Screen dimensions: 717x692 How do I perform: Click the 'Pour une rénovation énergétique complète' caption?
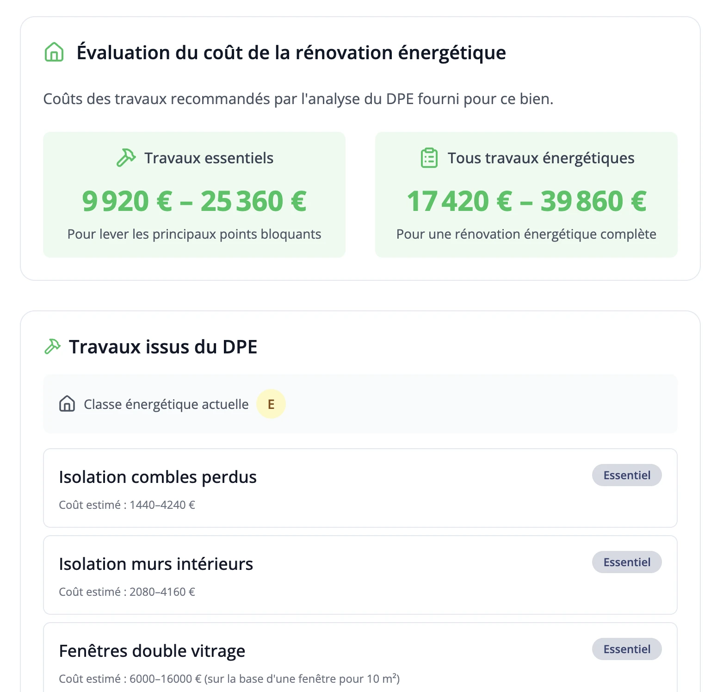click(x=526, y=234)
